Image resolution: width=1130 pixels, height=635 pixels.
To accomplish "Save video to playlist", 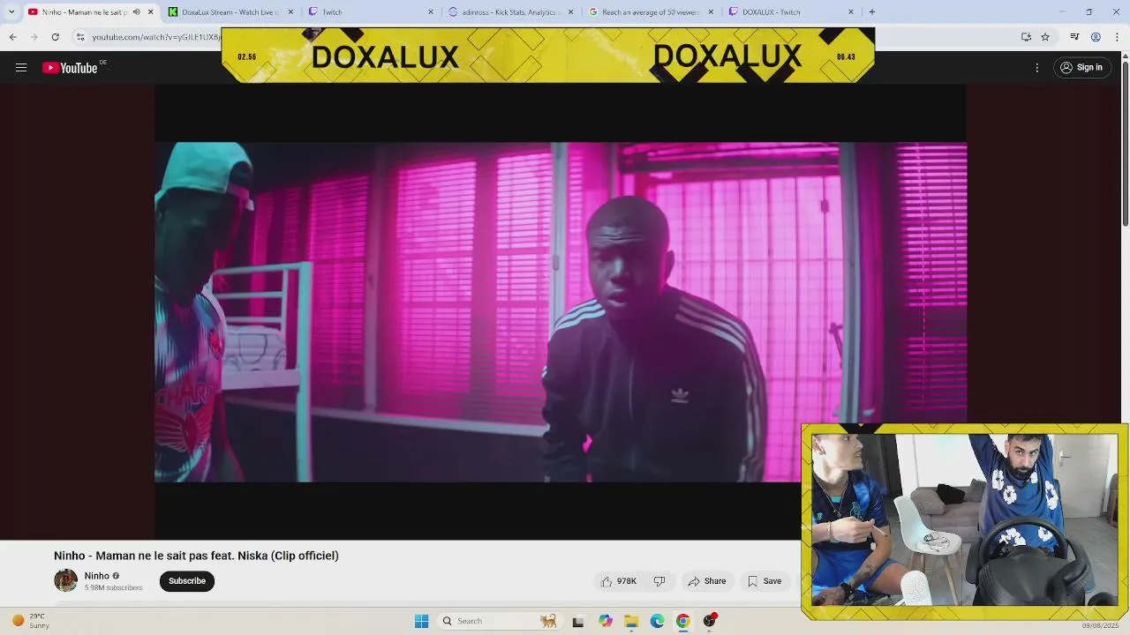I will point(765,581).
